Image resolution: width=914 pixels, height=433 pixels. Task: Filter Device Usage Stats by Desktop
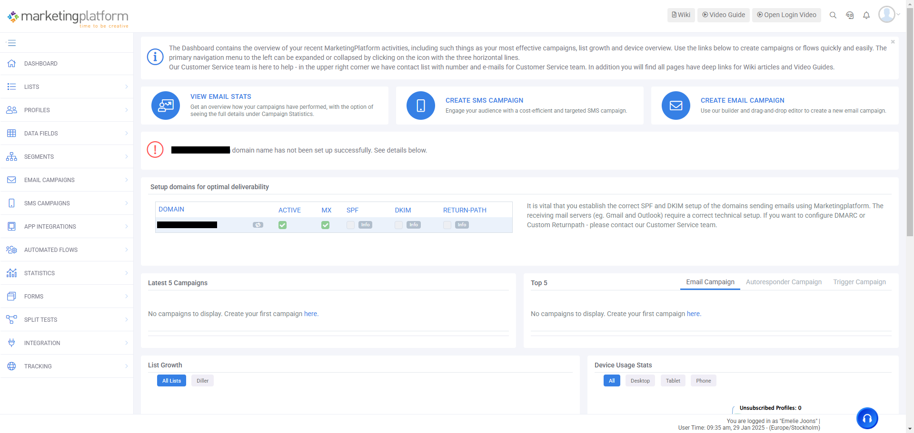(x=640, y=381)
